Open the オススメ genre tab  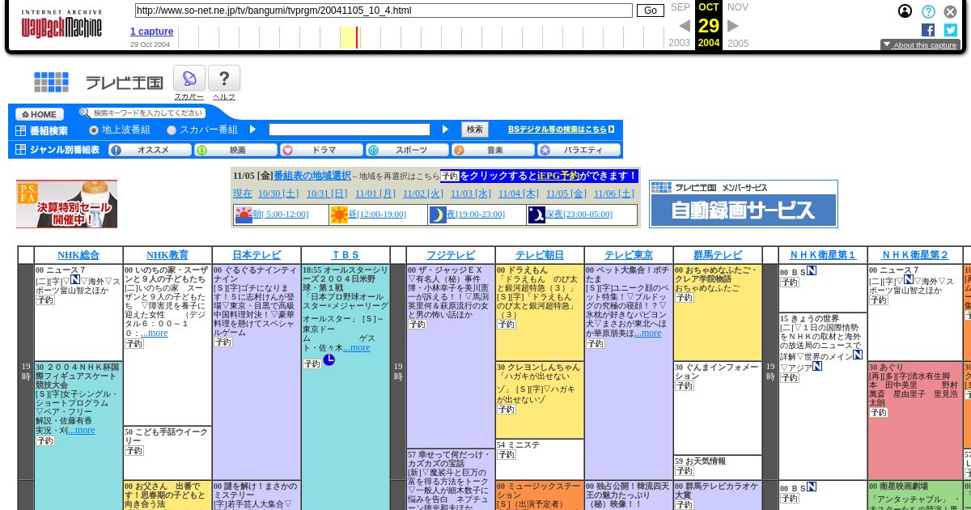click(150, 150)
